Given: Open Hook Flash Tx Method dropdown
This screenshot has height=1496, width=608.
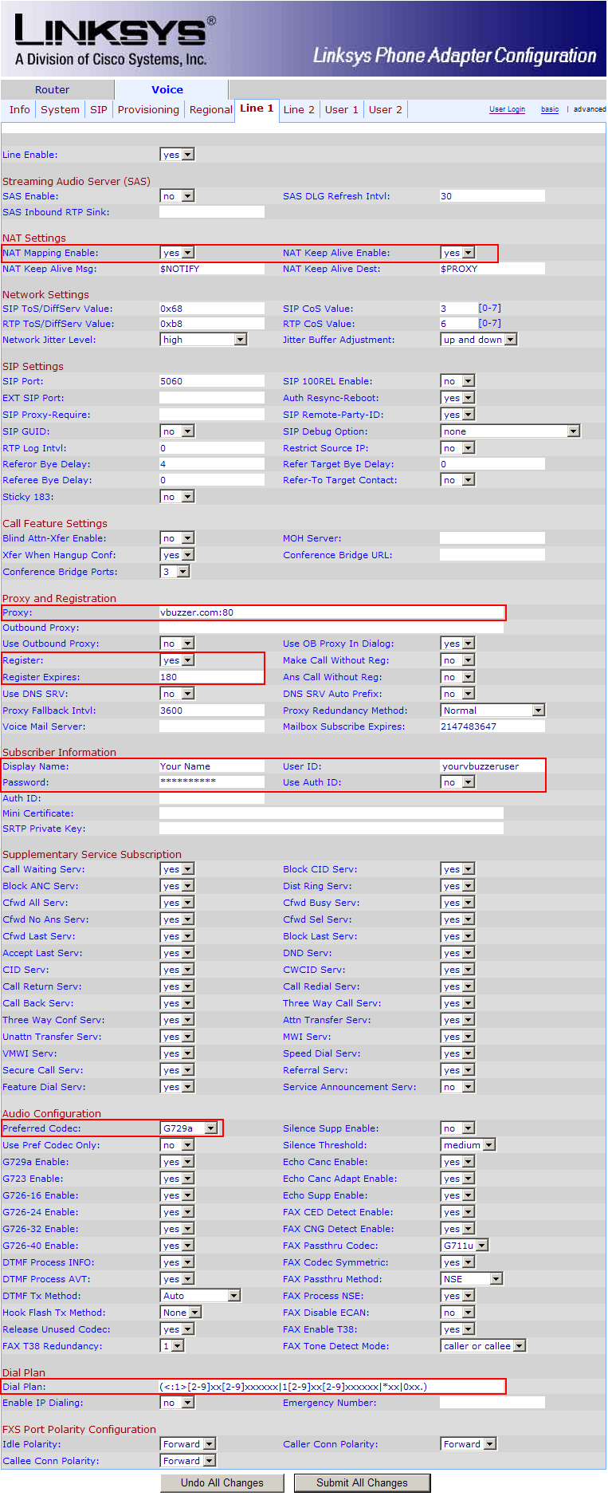Looking at the screenshot, I should point(181,1313).
